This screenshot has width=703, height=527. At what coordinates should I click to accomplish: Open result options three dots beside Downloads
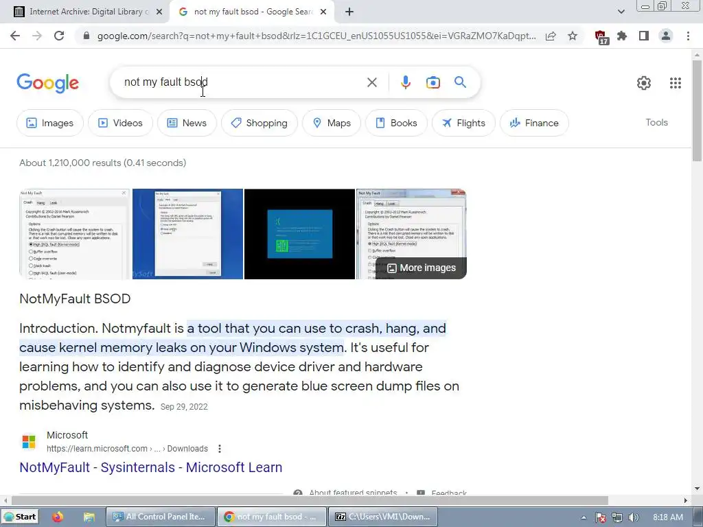(219, 449)
